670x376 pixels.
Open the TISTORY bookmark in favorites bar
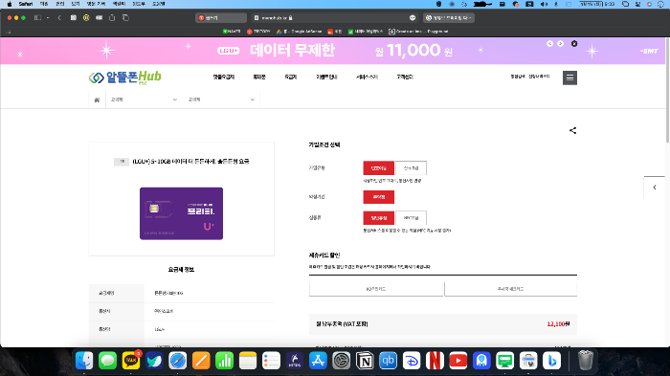coord(258,32)
